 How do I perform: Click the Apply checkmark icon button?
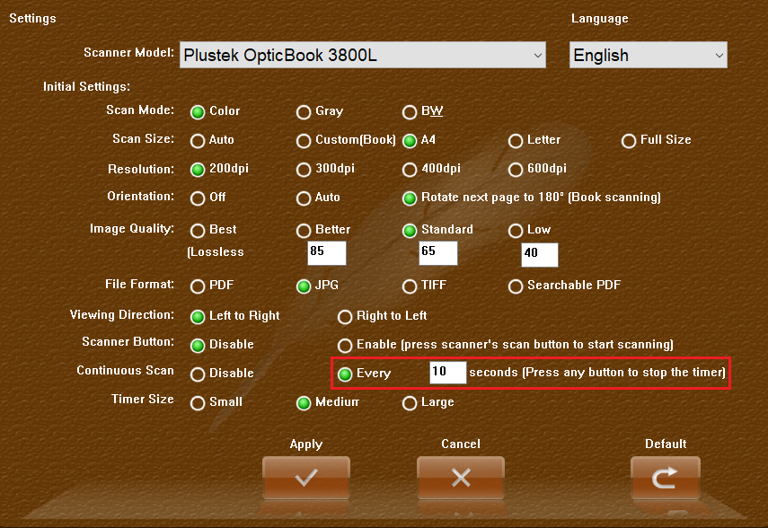(x=305, y=478)
